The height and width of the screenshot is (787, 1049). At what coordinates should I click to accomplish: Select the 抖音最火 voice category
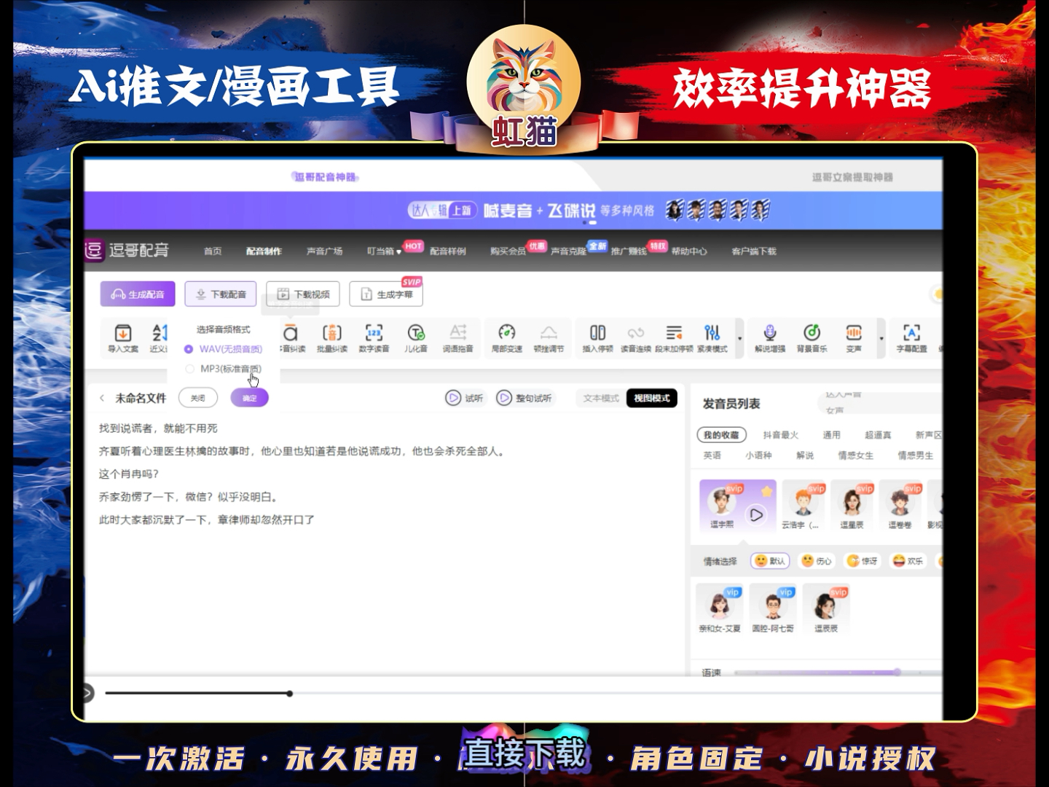pos(780,435)
